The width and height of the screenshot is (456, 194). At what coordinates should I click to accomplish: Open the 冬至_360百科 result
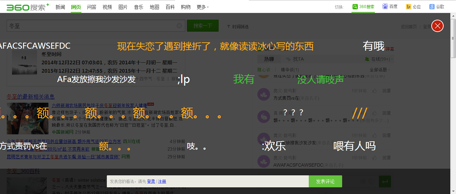point(23,171)
